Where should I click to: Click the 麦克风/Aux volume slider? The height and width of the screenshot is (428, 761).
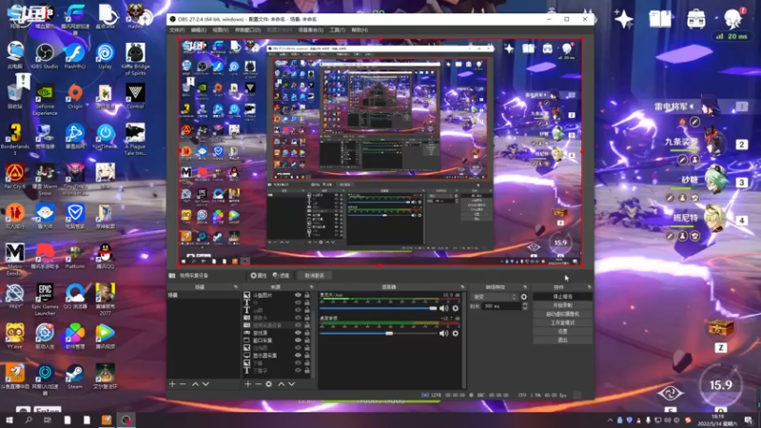click(x=378, y=308)
